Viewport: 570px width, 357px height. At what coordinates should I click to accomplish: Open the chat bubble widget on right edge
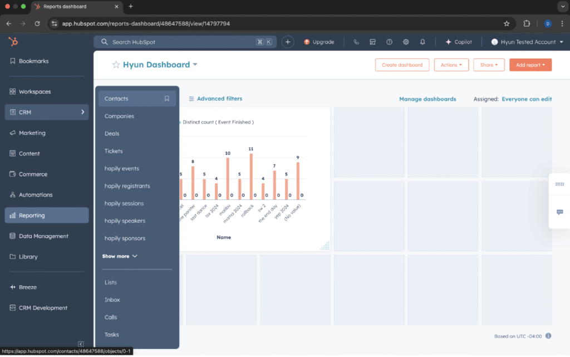coord(559,212)
